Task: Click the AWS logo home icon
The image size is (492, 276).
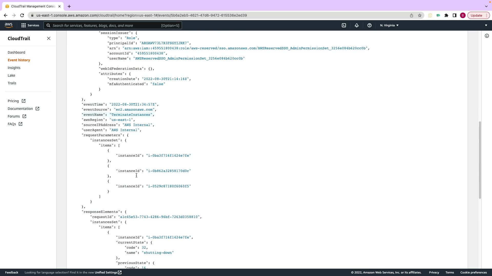Action: coord(8,25)
